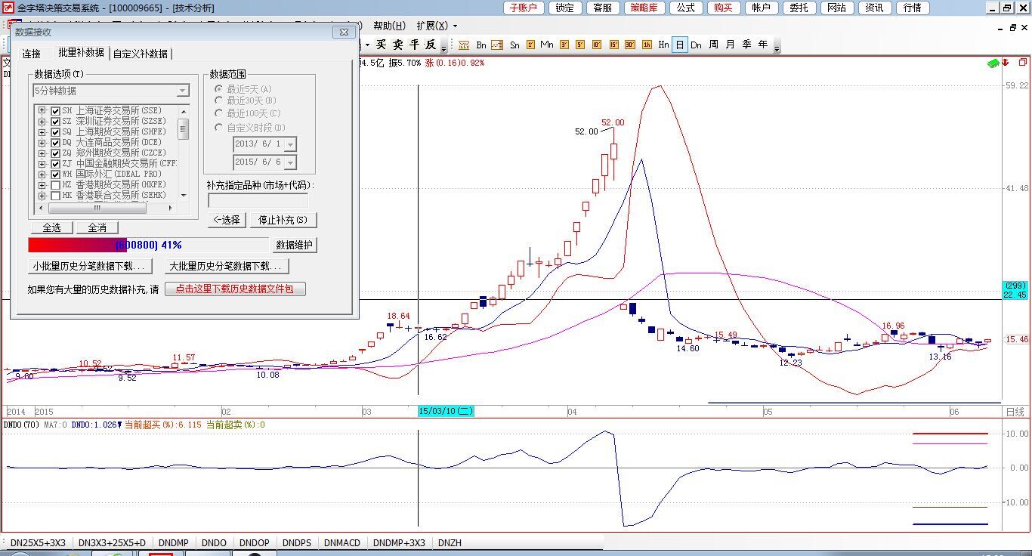Select the 1-minute chart period icon
The height and width of the screenshot is (556, 1032).
(531, 45)
